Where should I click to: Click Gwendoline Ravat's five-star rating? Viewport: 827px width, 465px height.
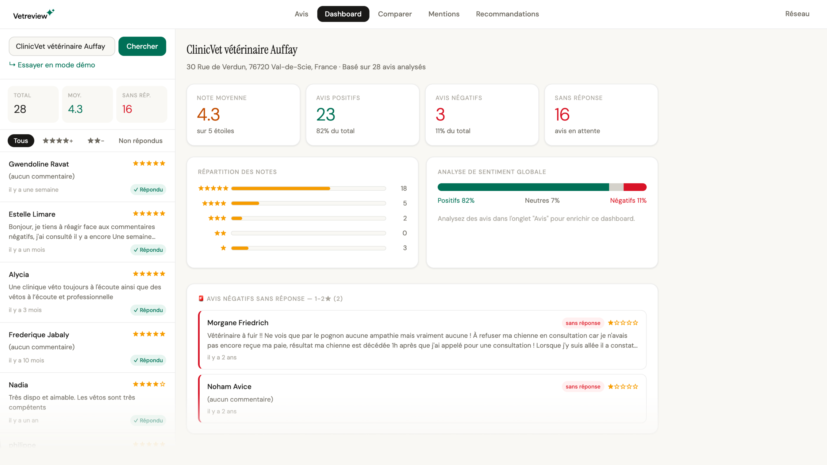click(x=149, y=163)
